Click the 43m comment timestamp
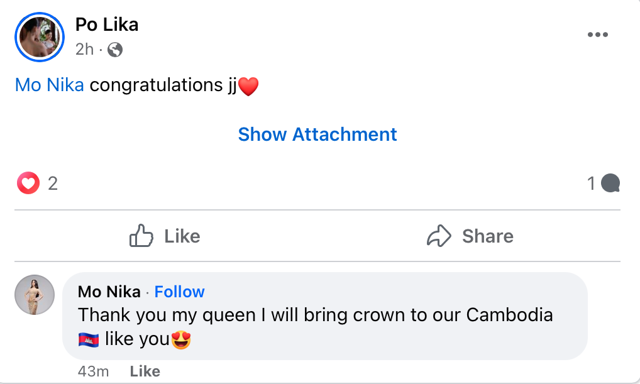 coord(93,371)
